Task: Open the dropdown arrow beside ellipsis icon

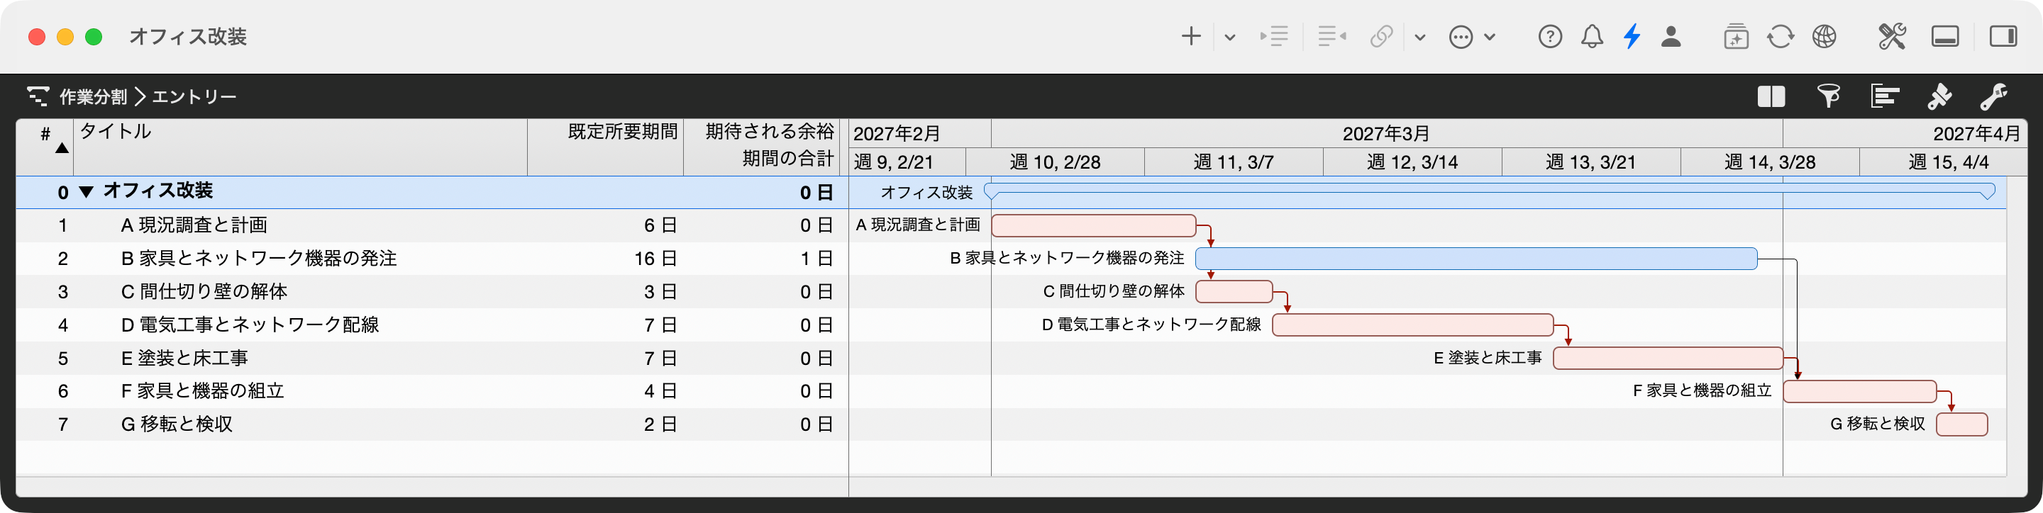Action: coord(1490,38)
